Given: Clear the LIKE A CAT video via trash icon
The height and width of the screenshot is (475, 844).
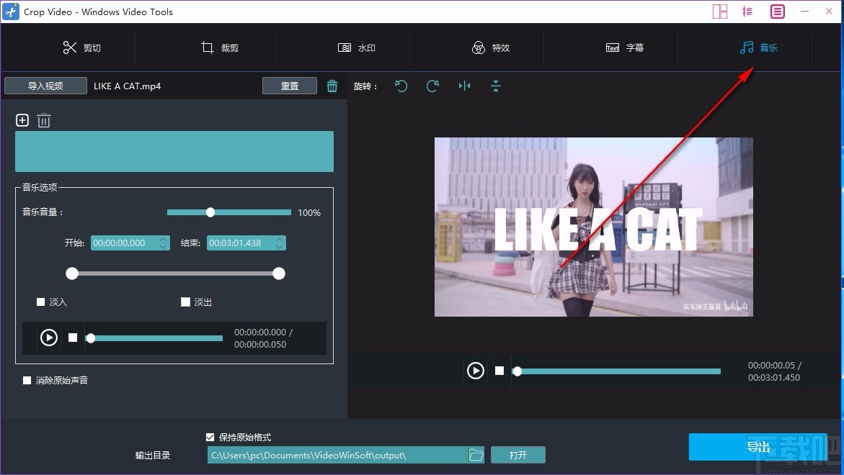Looking at the screenshot, I should [332, 86].
